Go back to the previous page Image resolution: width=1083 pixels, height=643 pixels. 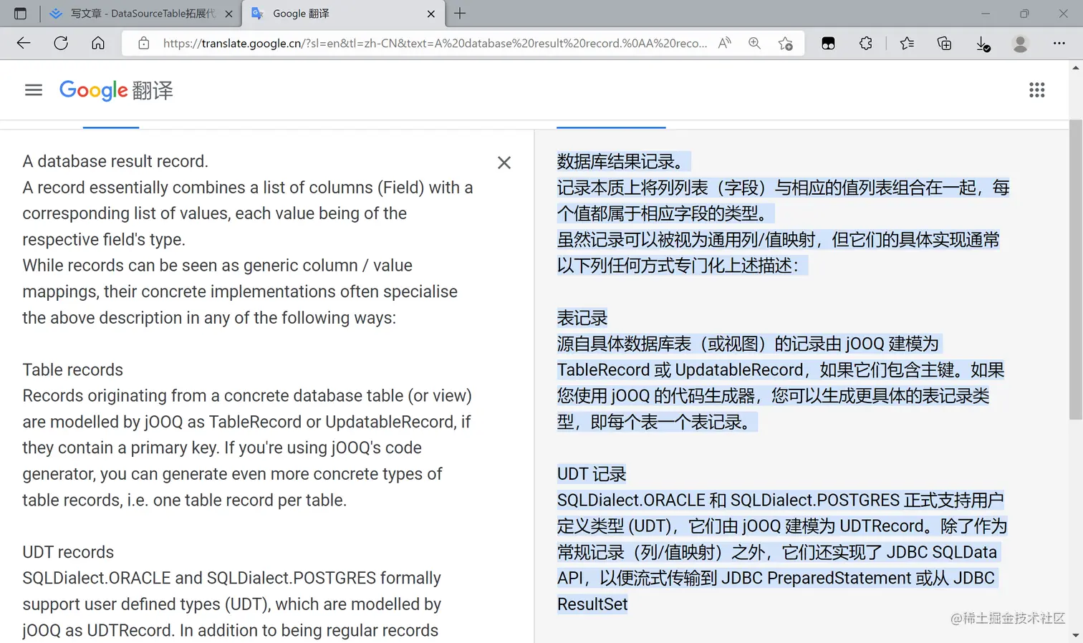tap(24, 44)
